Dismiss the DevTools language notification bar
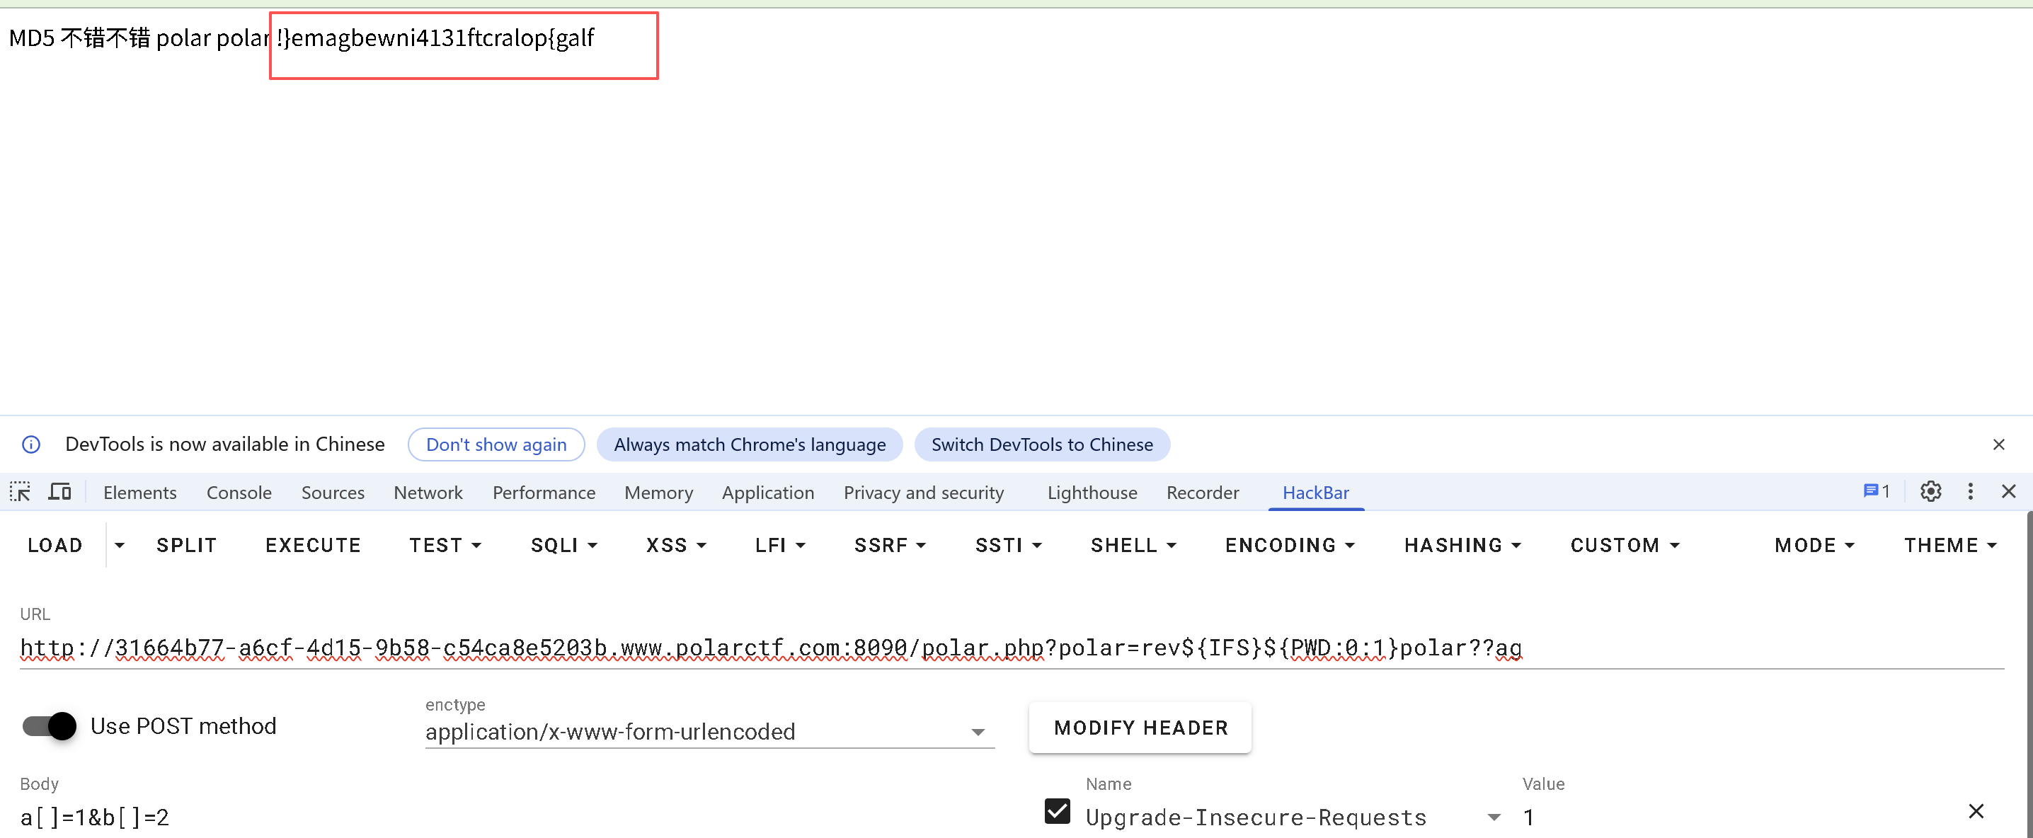Viewport: 2033px width, 838px height. [1998, 444]
